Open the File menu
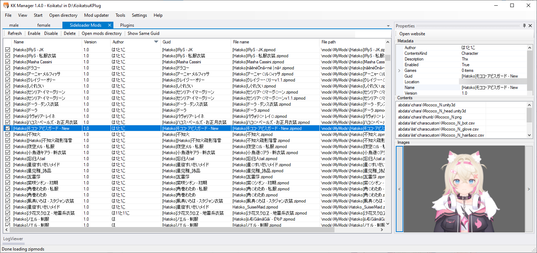This screenshot has height=253, width=537. (8, 15)
